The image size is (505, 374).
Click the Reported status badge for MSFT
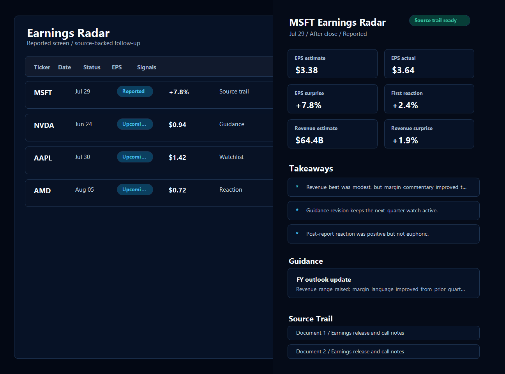pyautogui.click(x=135, y=91)
